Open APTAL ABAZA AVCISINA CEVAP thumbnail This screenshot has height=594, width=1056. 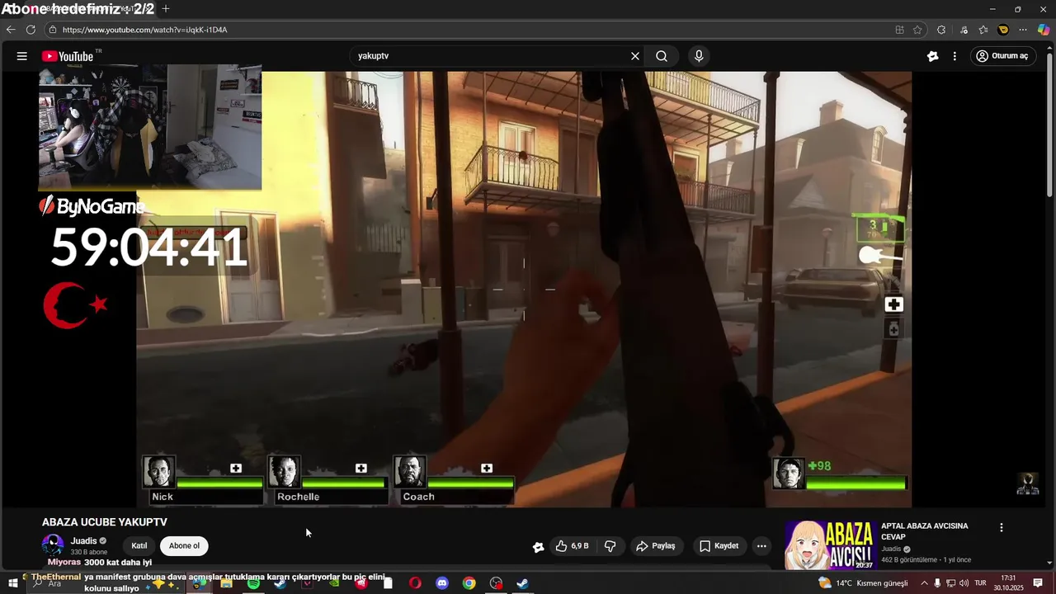[829, 544]
